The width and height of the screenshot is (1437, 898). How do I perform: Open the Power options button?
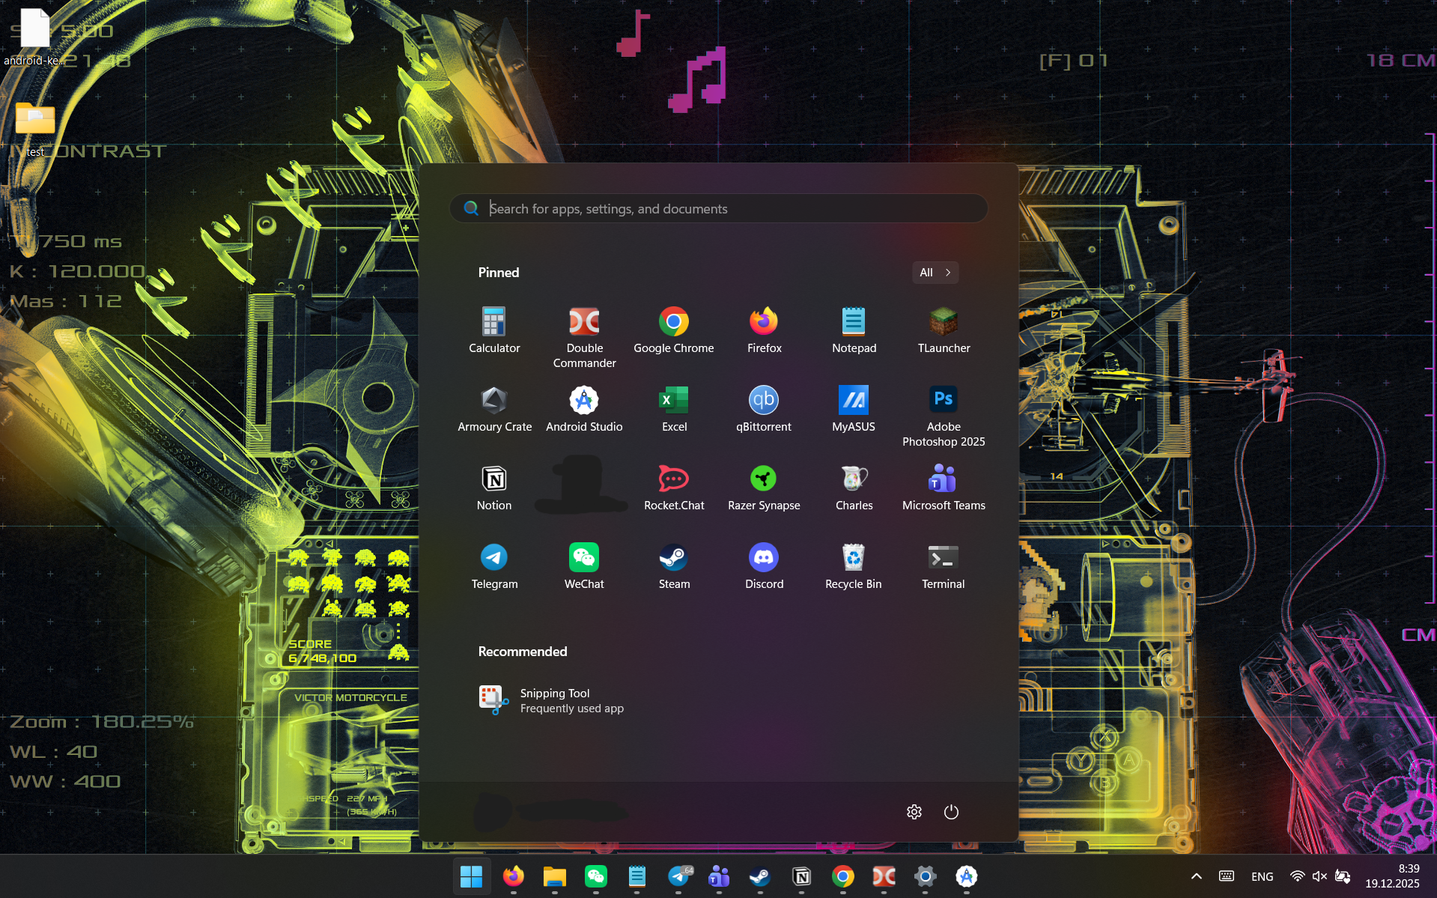951,812
